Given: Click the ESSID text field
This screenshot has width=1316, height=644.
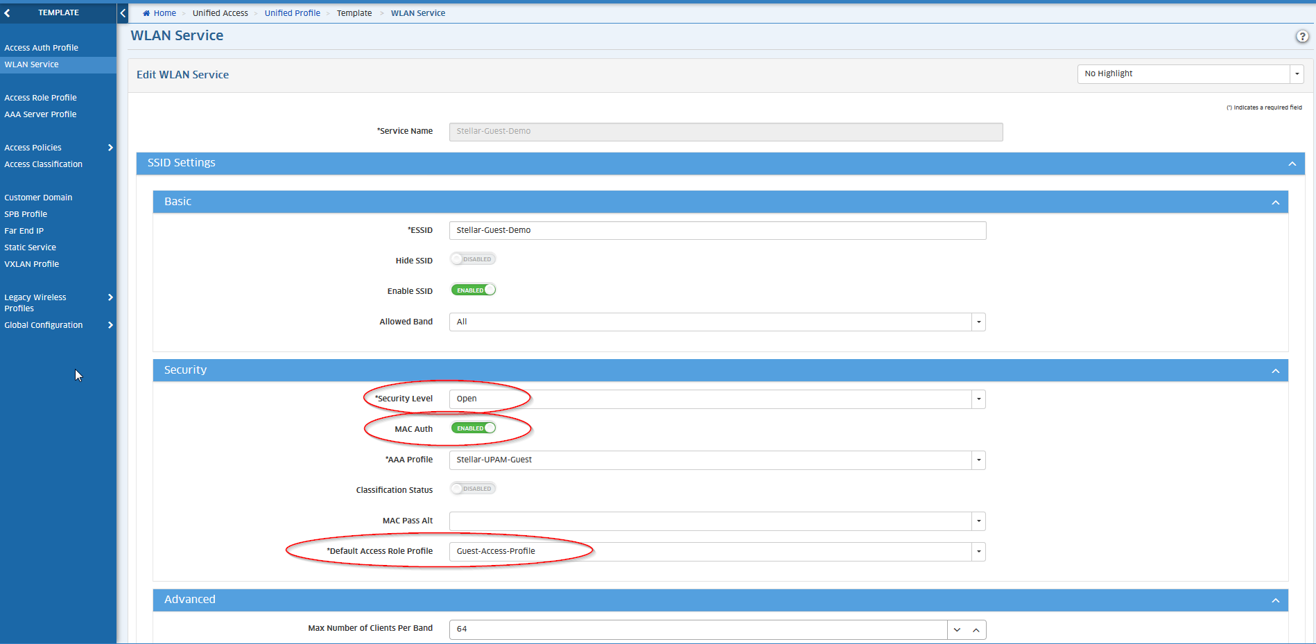Looking at the screenshot, I should click(x=717, y=230).
